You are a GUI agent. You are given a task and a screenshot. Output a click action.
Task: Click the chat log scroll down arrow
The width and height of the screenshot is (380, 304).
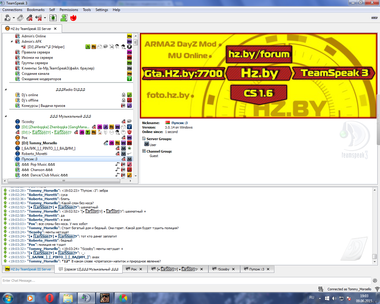[x=375, y=262]
